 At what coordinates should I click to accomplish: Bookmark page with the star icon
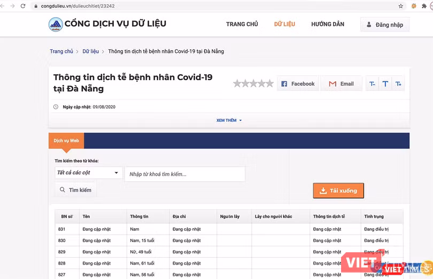coord(401,6)
